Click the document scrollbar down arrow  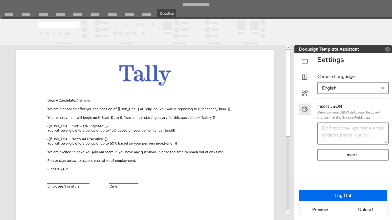tap(288, 212)
